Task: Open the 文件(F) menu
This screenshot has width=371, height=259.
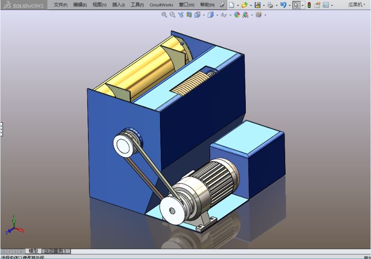Action: click(61, 5)
